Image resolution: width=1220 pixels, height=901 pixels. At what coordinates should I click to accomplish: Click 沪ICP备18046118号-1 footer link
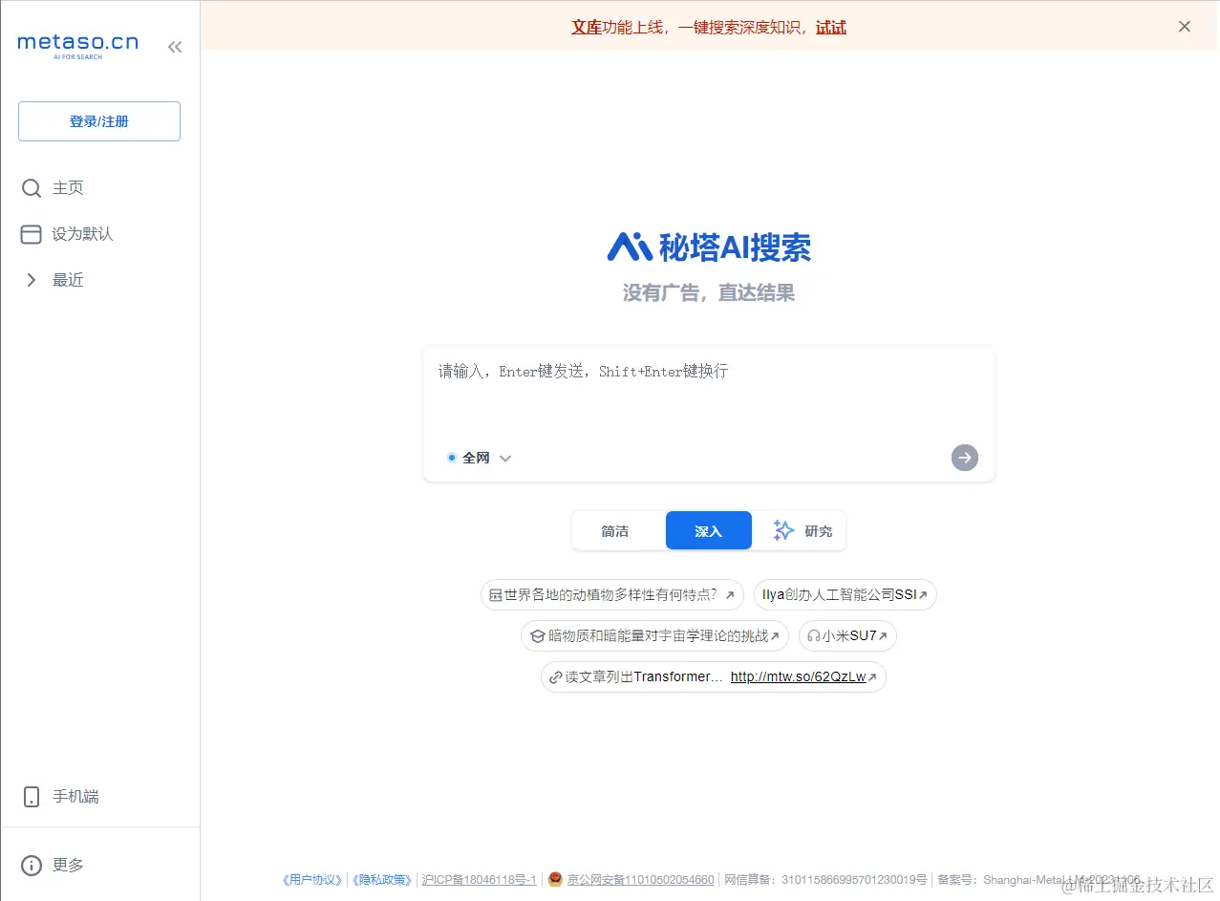click(480, 880)
